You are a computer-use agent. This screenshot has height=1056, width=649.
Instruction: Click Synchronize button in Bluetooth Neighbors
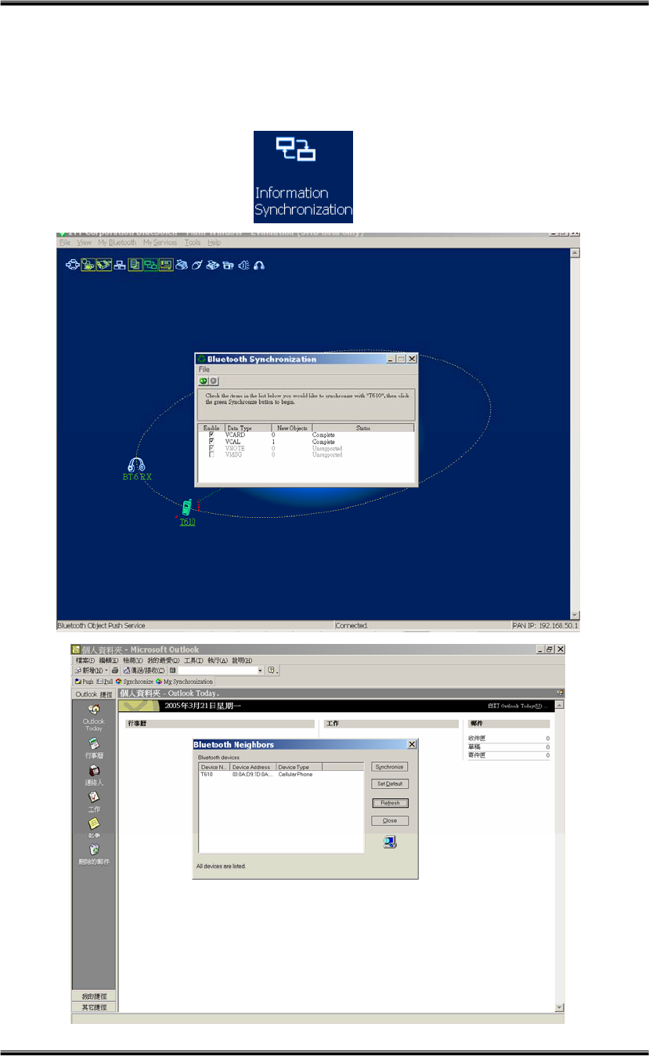(x=390, y=767)
